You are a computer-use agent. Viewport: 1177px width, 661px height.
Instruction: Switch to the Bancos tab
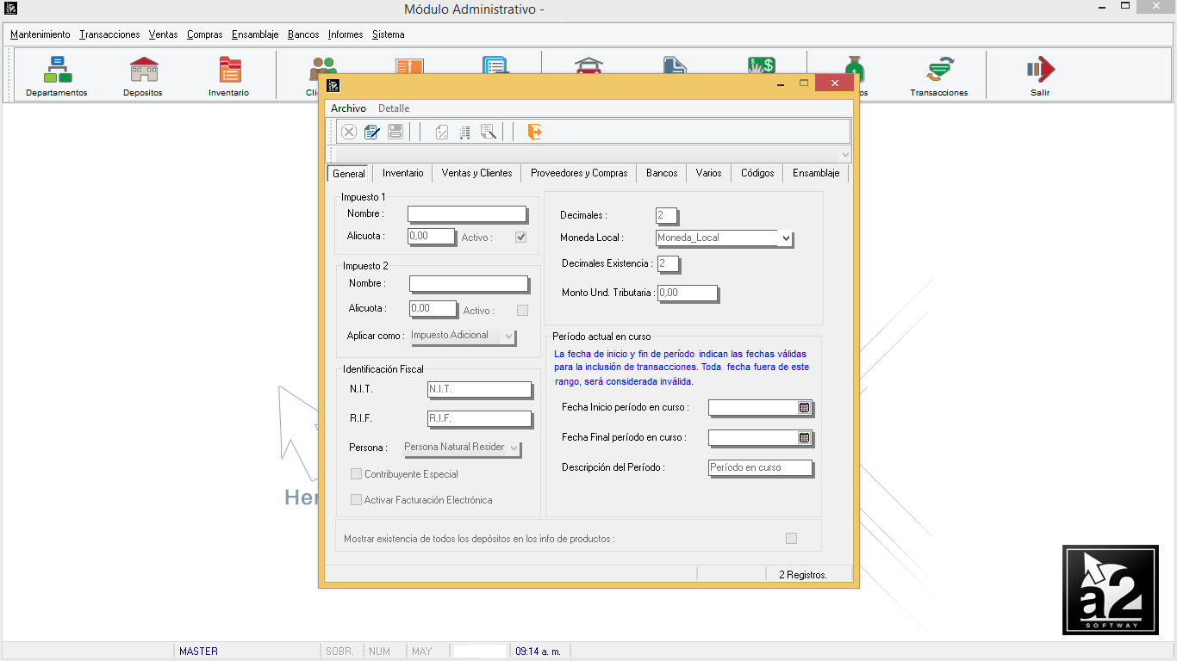tap(662, 173)
